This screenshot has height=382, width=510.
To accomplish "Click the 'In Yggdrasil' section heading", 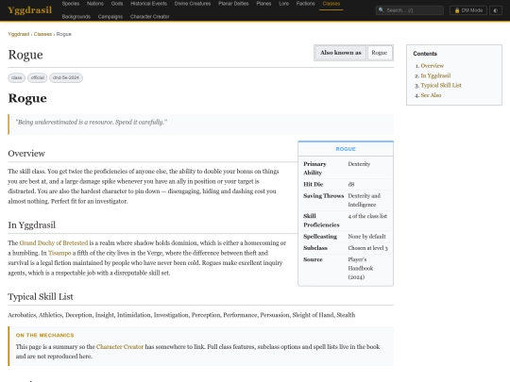I will point(32,225).
